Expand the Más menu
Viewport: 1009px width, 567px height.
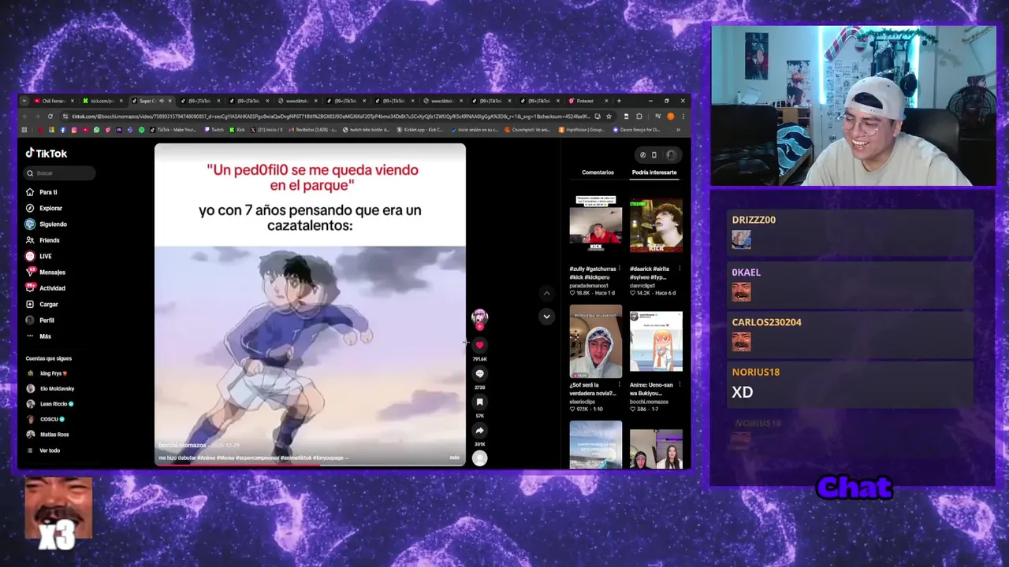click(39, 336)
